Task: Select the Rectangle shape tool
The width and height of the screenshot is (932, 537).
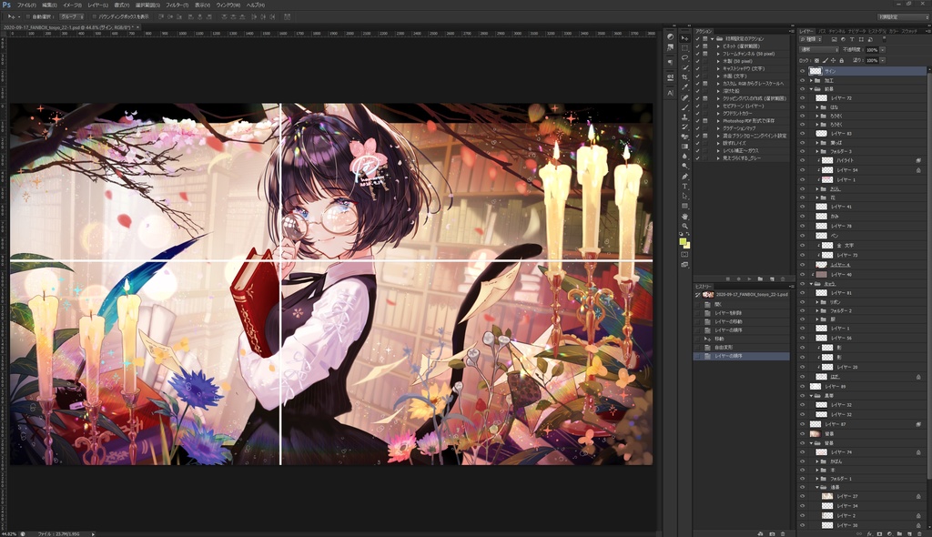Action: [684, 206]
